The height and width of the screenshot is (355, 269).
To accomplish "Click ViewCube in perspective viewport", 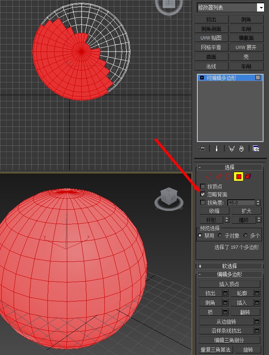I will coord(169,197).
